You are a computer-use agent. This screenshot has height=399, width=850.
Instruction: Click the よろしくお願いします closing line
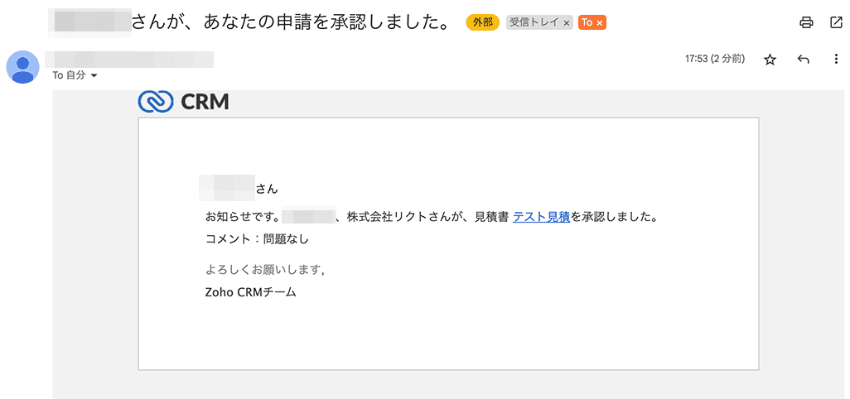coord(265,269)
